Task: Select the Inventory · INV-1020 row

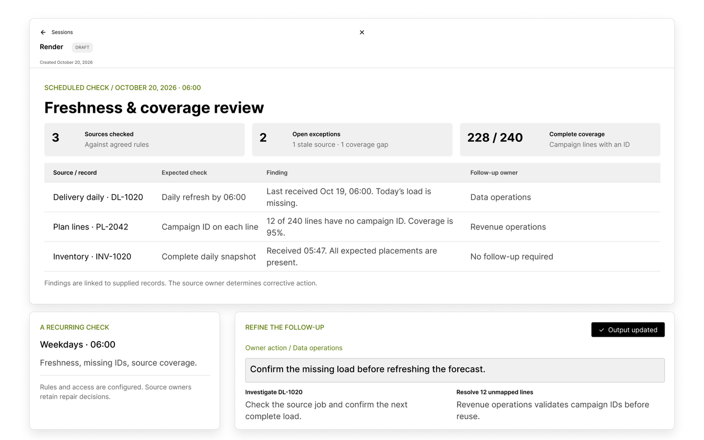Action: (x=352, y=256)
